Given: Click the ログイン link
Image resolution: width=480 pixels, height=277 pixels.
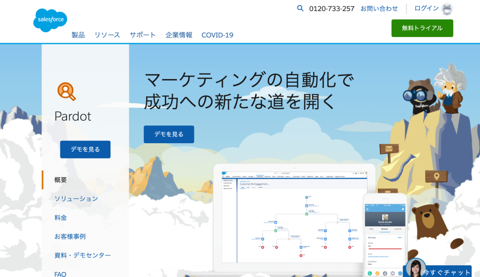Looking at the screenshot, I should pos(426,8).
